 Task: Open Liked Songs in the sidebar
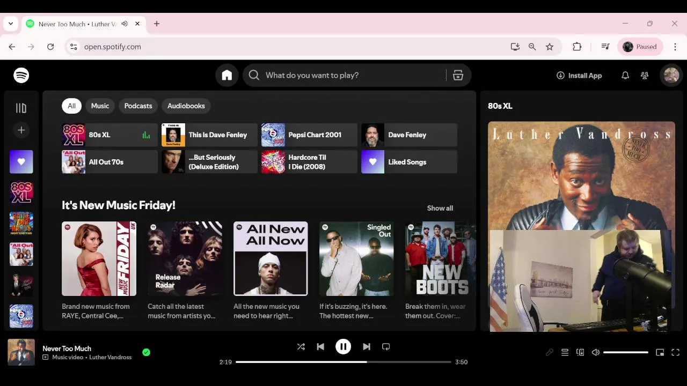(x=21, y=162)
